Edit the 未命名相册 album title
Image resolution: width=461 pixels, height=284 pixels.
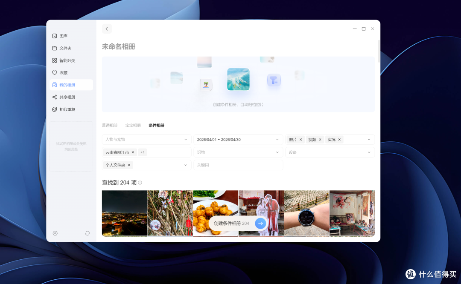[119, 47]
